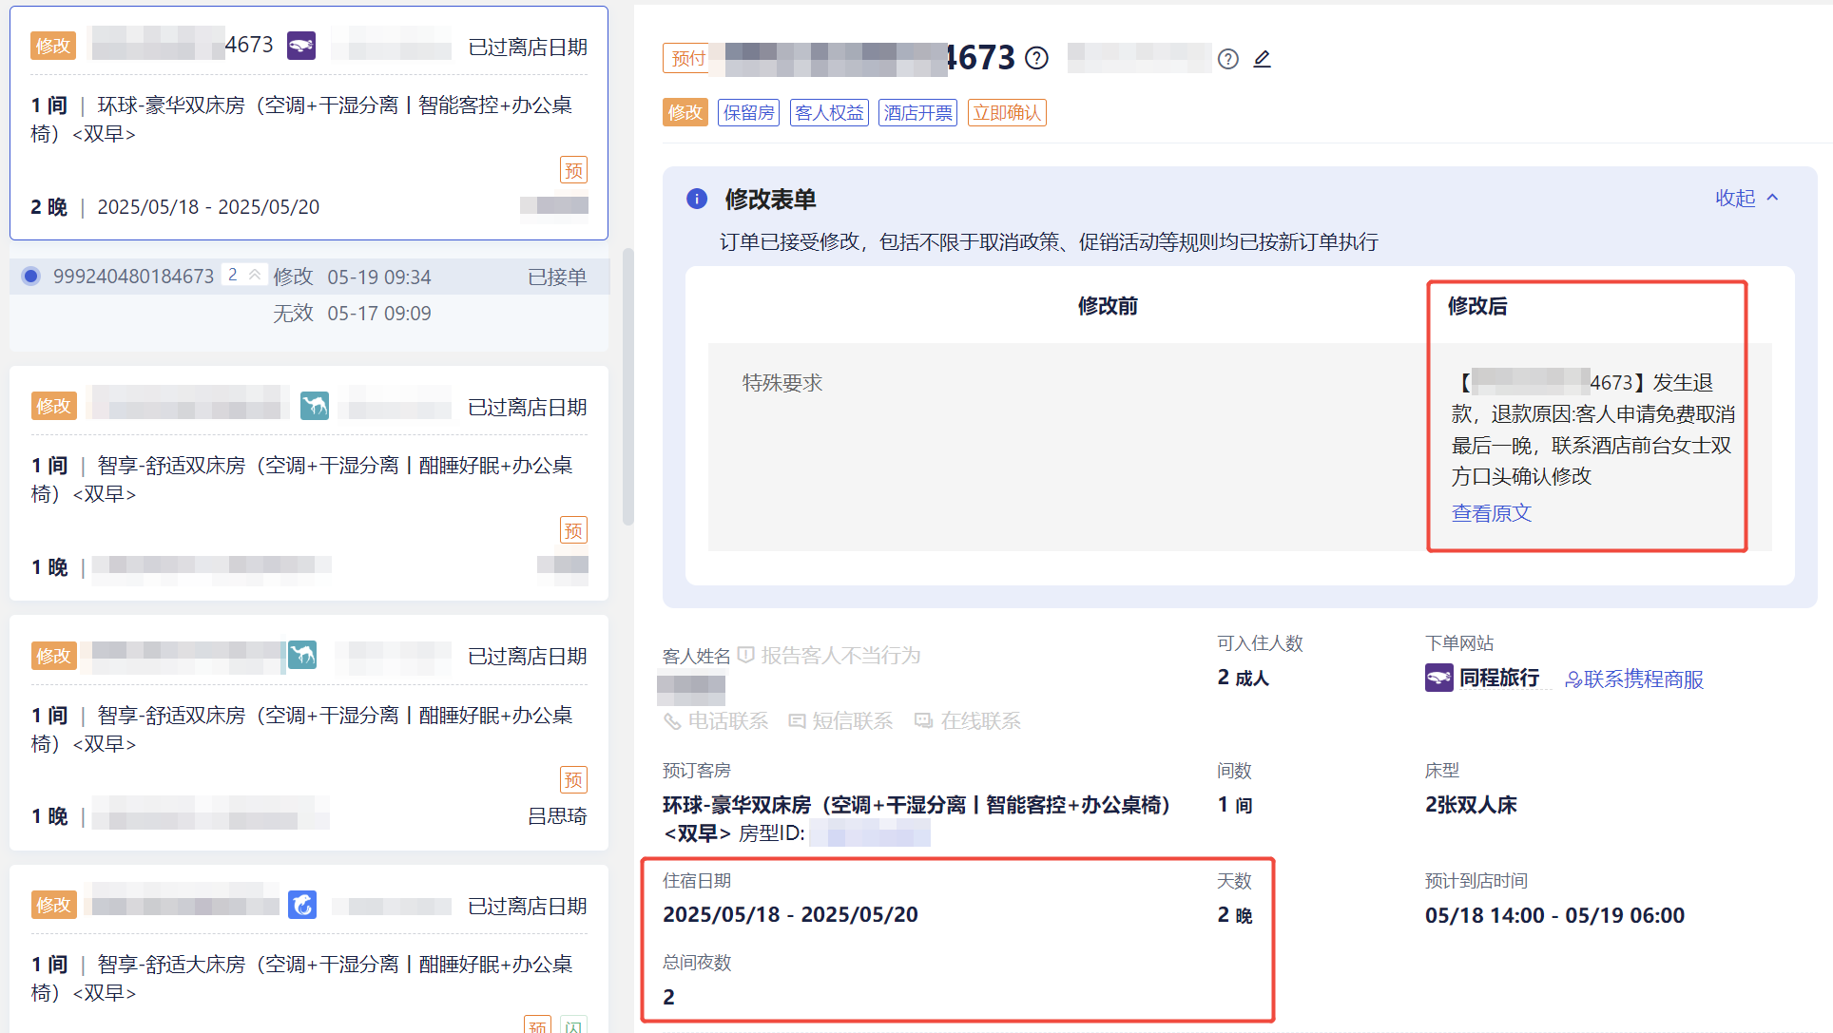Click the 预 badge above 吕思琦
This screenshot has height=1033, width=1833.
[573, 780]
